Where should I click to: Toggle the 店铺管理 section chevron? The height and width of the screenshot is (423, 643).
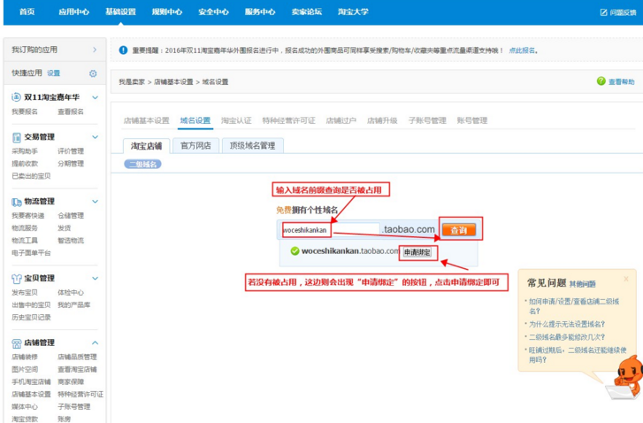click(96, 342)
